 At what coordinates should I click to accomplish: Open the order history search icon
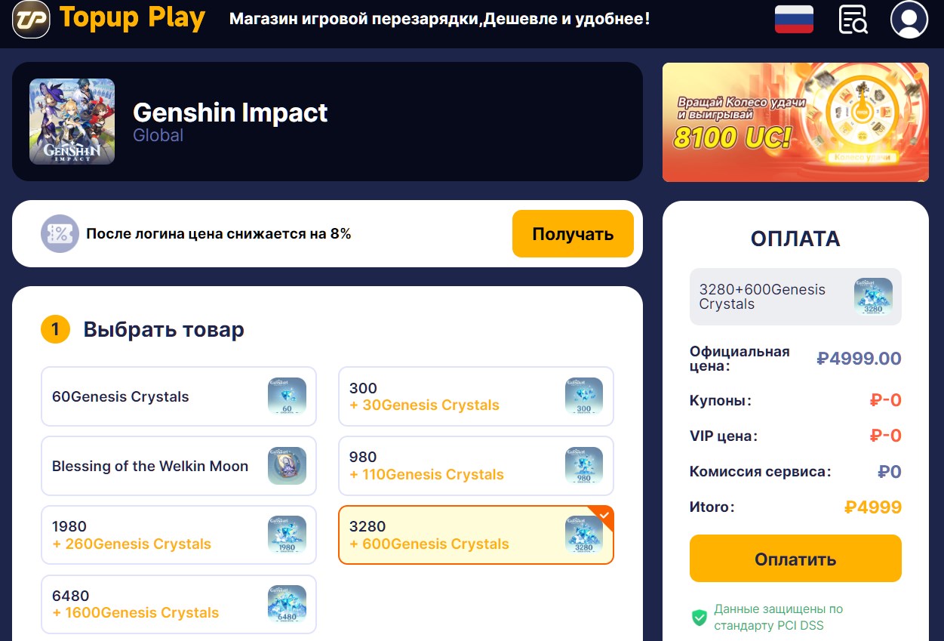point(852,20)
